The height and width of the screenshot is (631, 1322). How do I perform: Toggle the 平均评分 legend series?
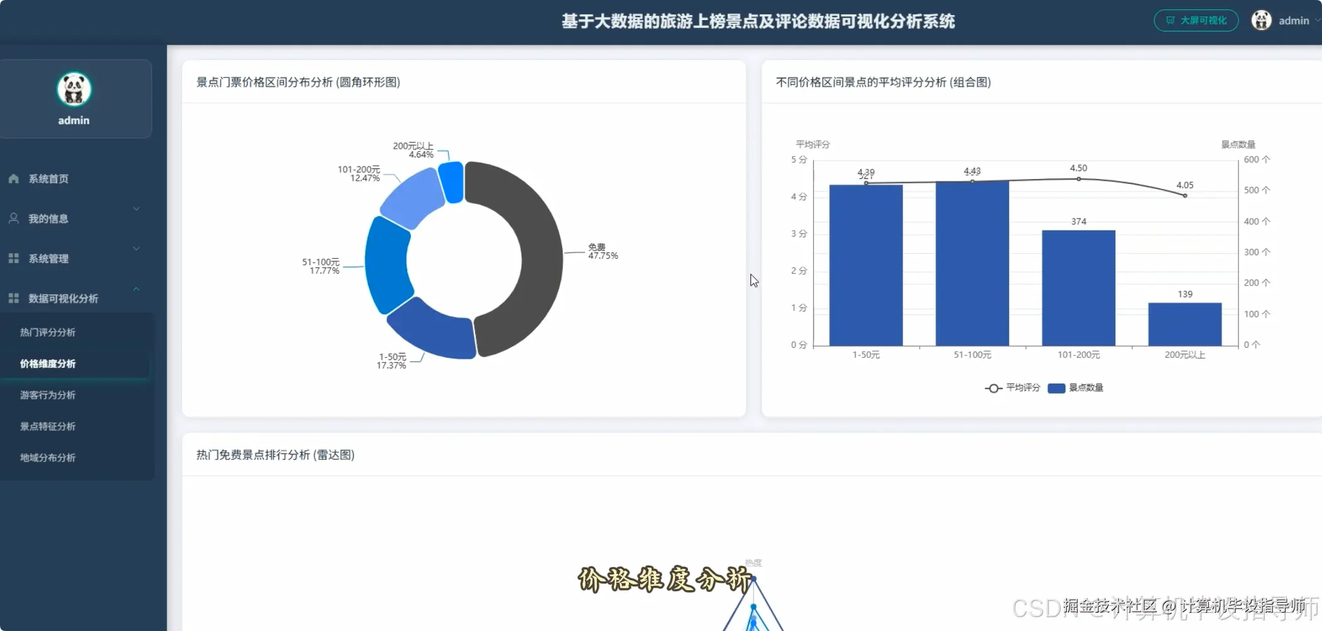coord(1012,388)
